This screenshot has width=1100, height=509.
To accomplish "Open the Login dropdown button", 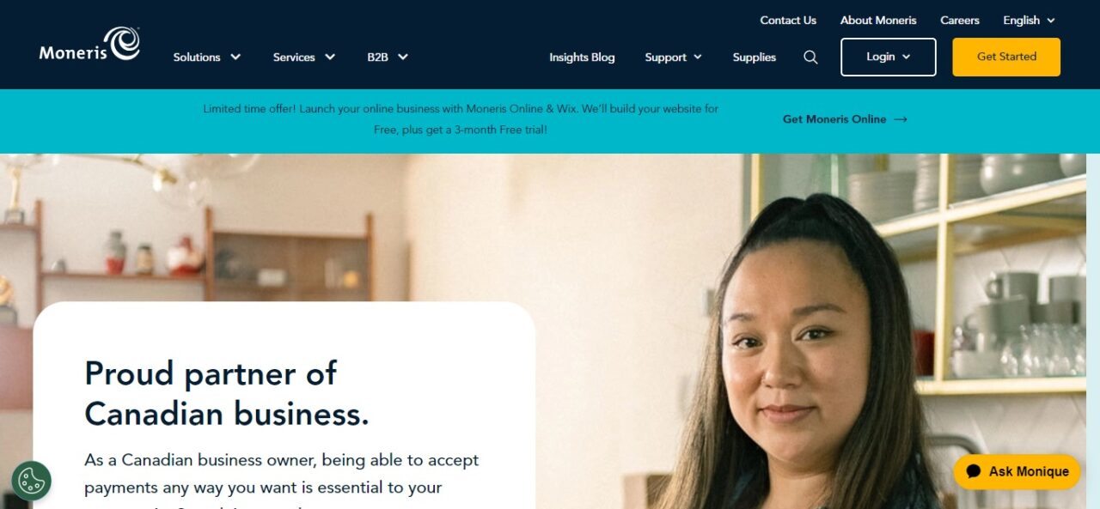I will pos(889,57).
